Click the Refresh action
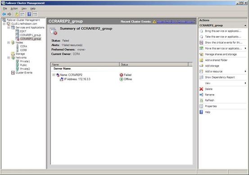 pyautogui.click(x=210, y=100)
